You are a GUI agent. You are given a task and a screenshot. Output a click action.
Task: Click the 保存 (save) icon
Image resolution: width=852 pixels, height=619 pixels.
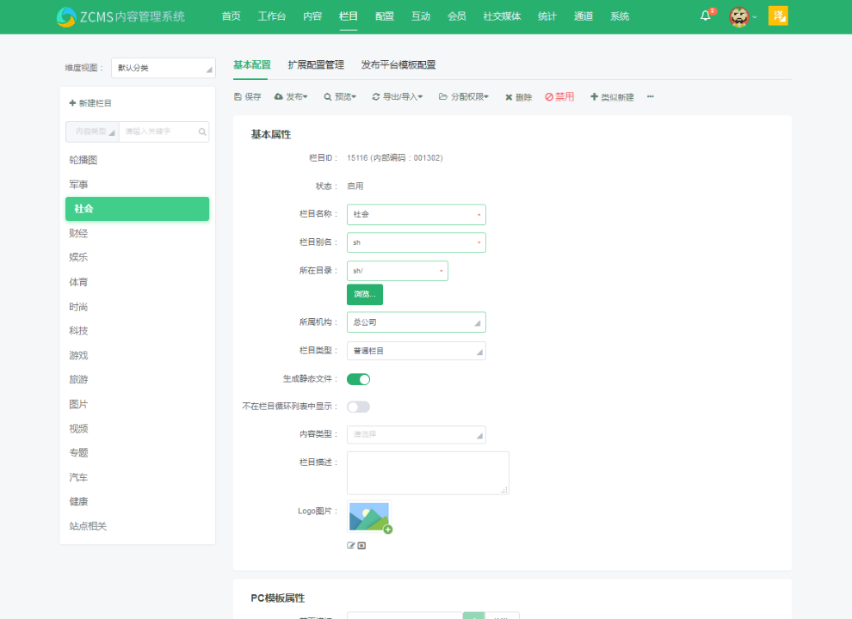[247, 96]
